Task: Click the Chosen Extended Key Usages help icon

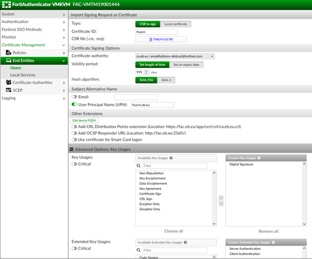Action: (273, 242)
